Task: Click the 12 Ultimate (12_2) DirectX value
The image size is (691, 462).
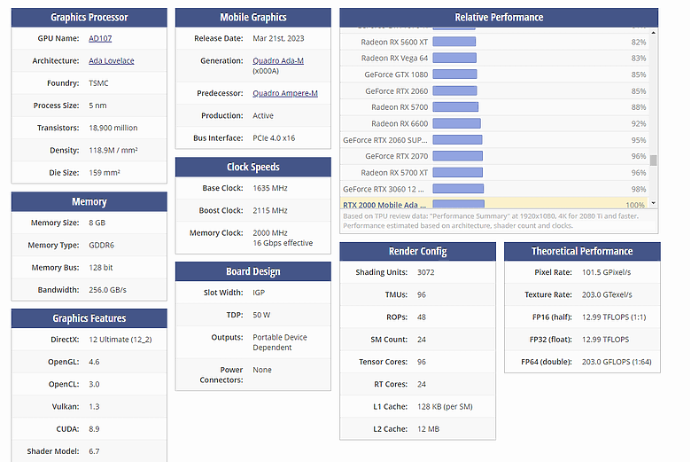Action: pos(120,340)
